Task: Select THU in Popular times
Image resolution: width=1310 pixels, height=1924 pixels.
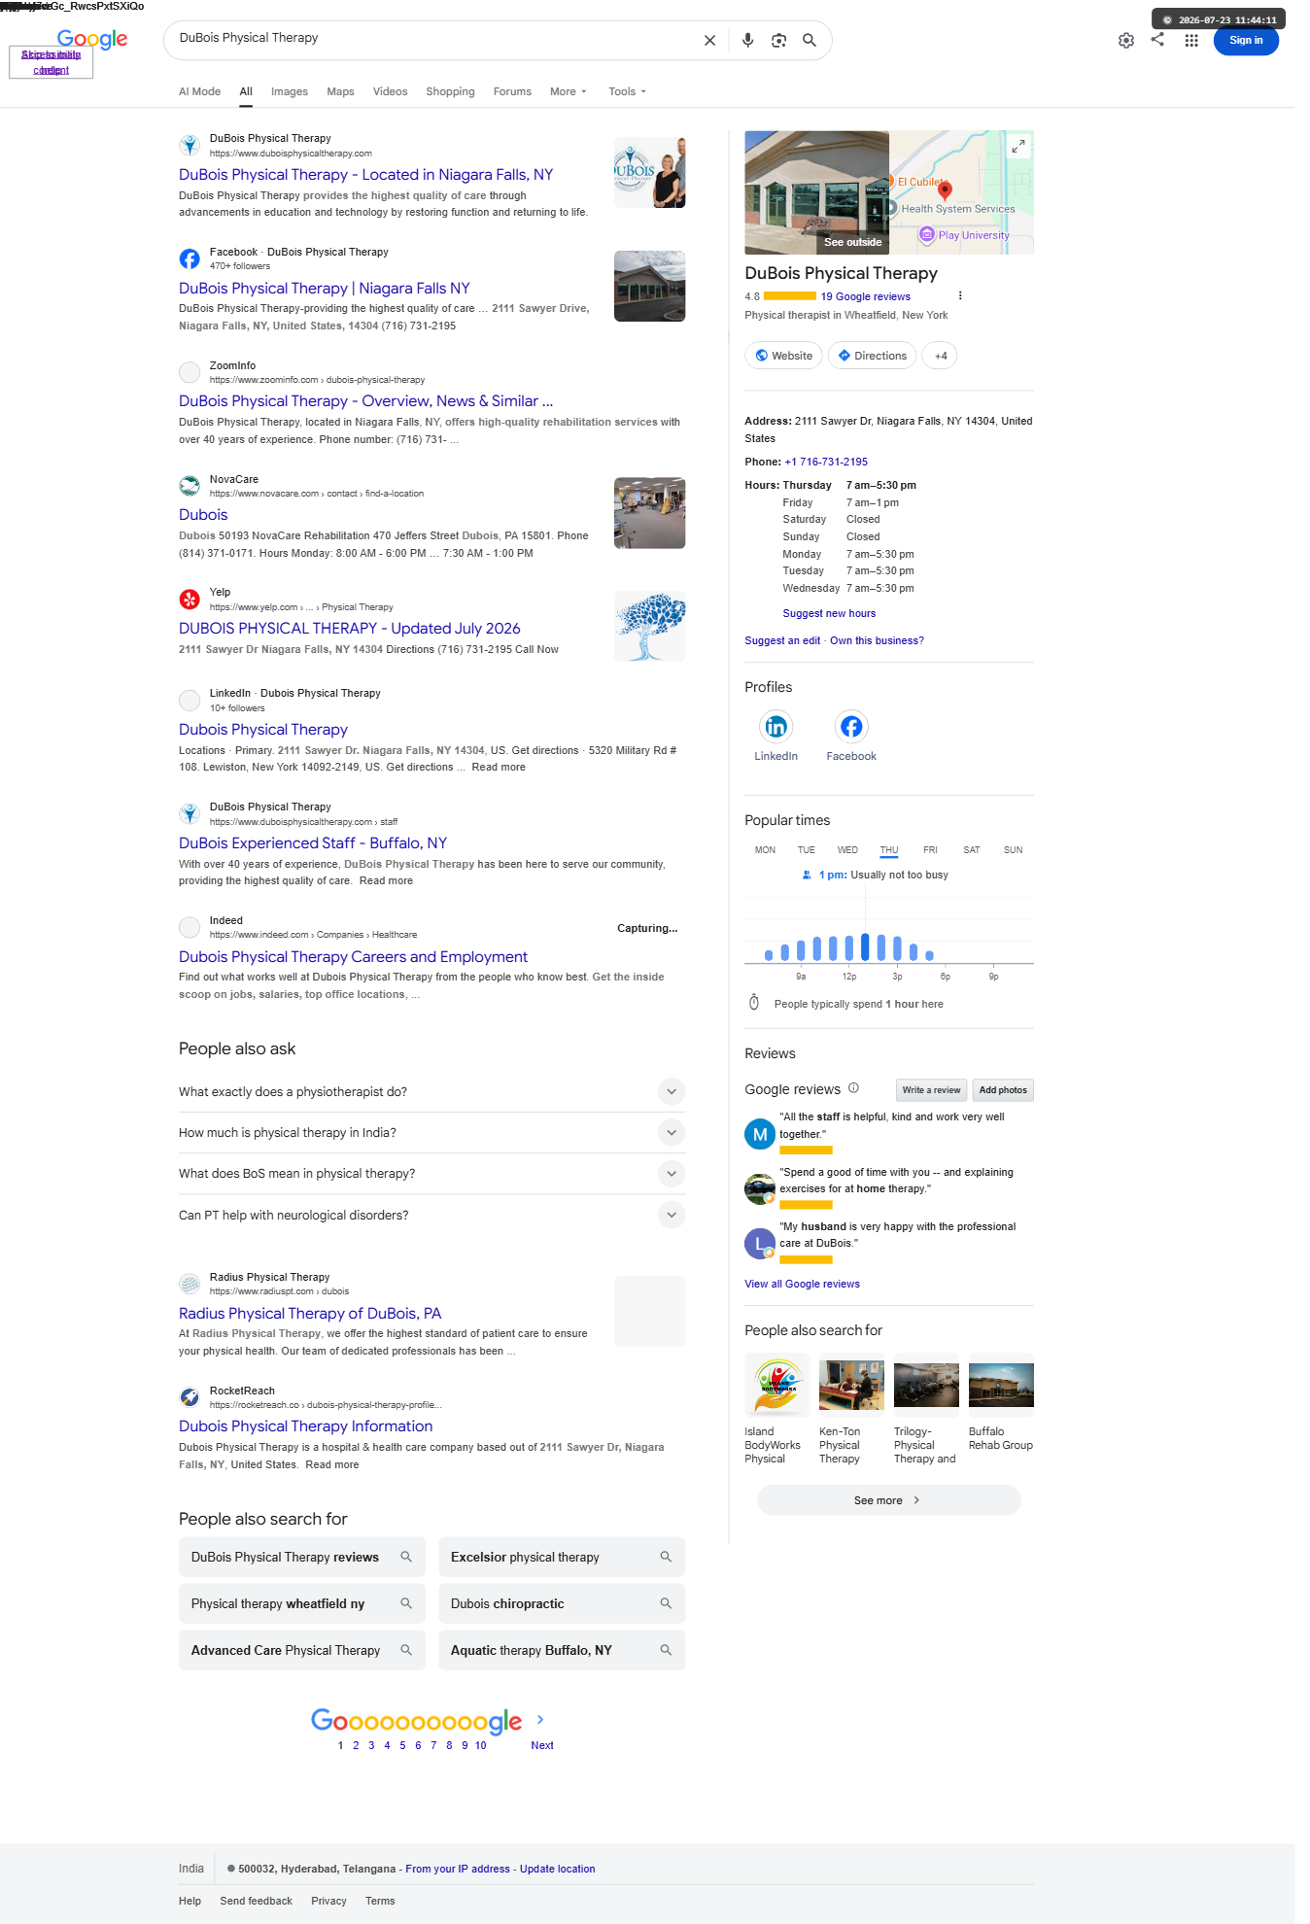Action: [889, 850]
